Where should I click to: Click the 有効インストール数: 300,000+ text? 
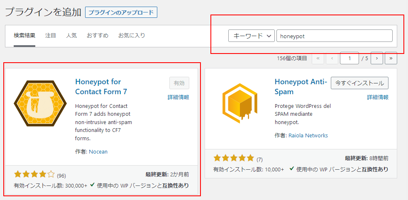[51, 186]
